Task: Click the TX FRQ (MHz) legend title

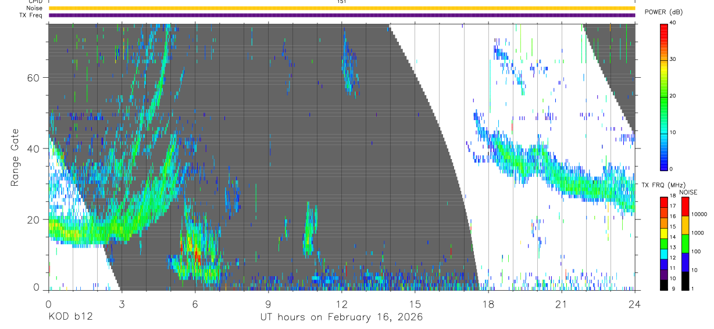Action: click(x=662, y=185)
